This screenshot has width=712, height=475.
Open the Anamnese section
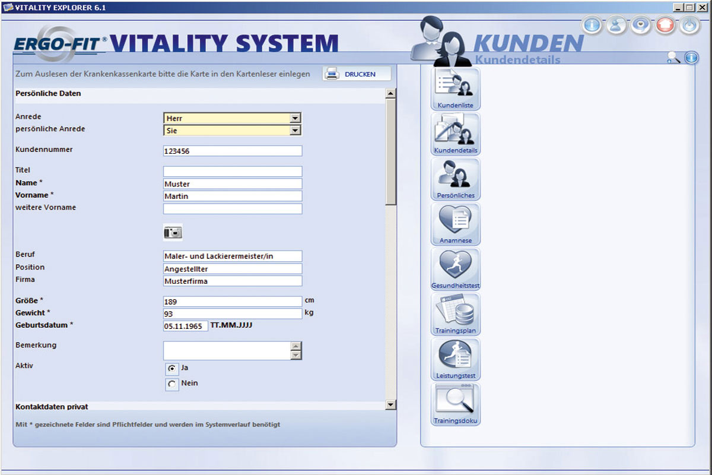coord(456,224)
